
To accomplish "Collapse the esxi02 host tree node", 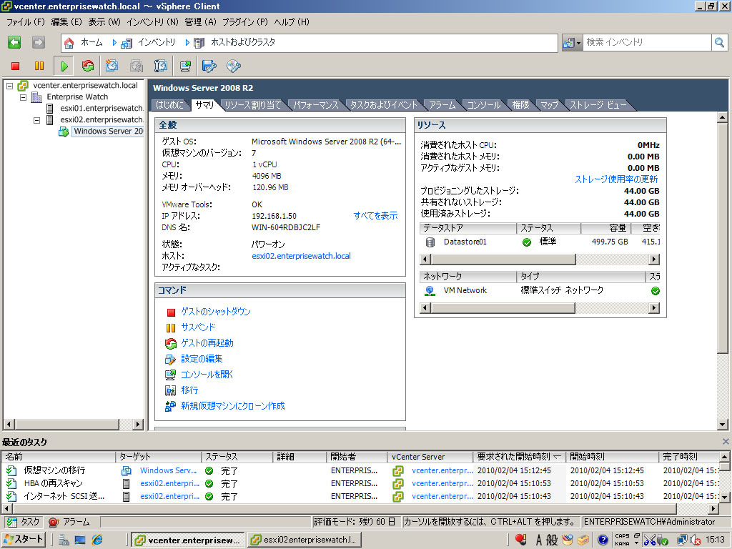I will [36, 120].
